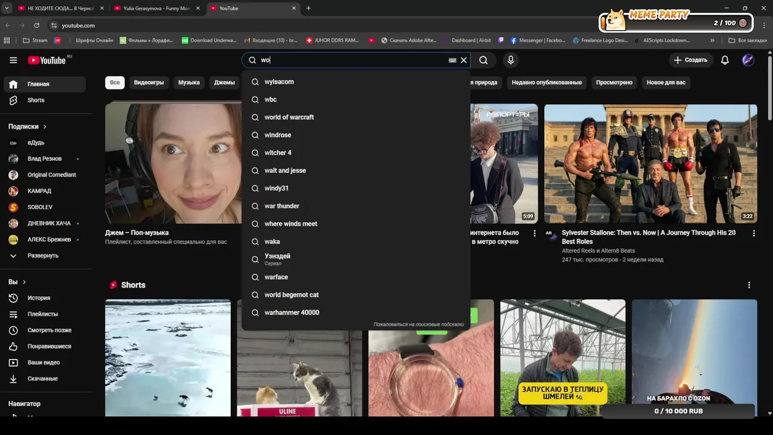
Task: Choose suggestion wylsacom
Action: coord(356,82)
